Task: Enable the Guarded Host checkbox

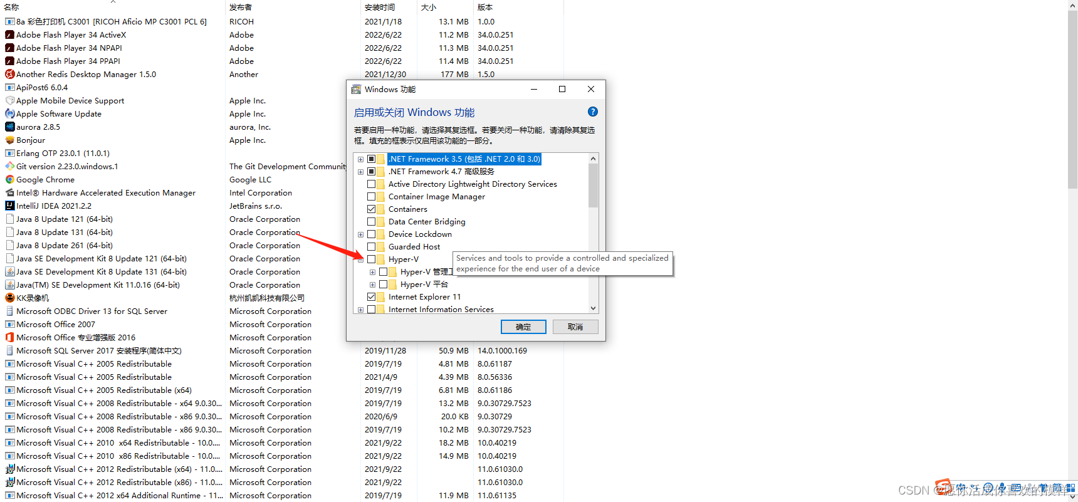Action: 371,246
